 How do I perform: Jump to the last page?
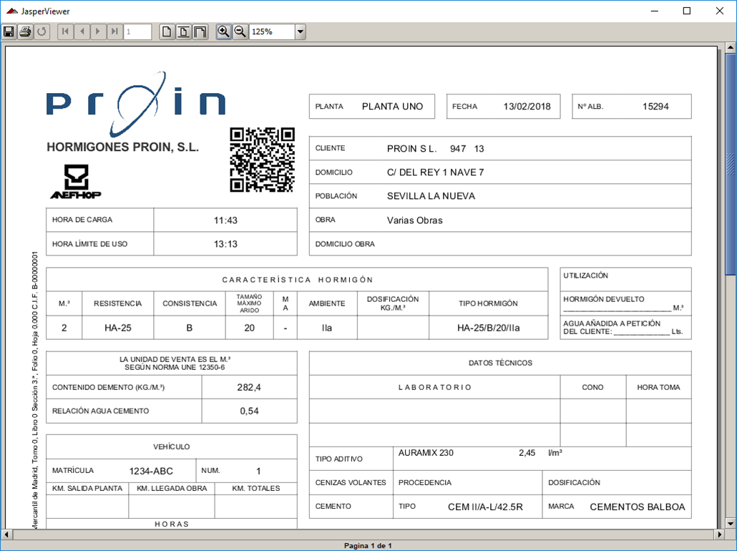coord(114,31)
